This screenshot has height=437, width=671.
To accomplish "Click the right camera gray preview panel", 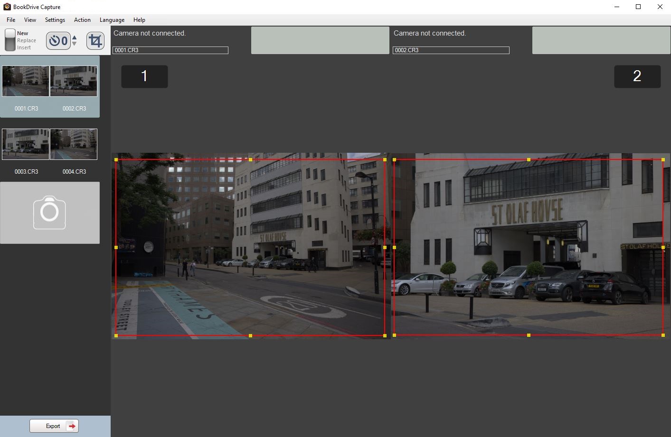I will (x=601, y=40).
